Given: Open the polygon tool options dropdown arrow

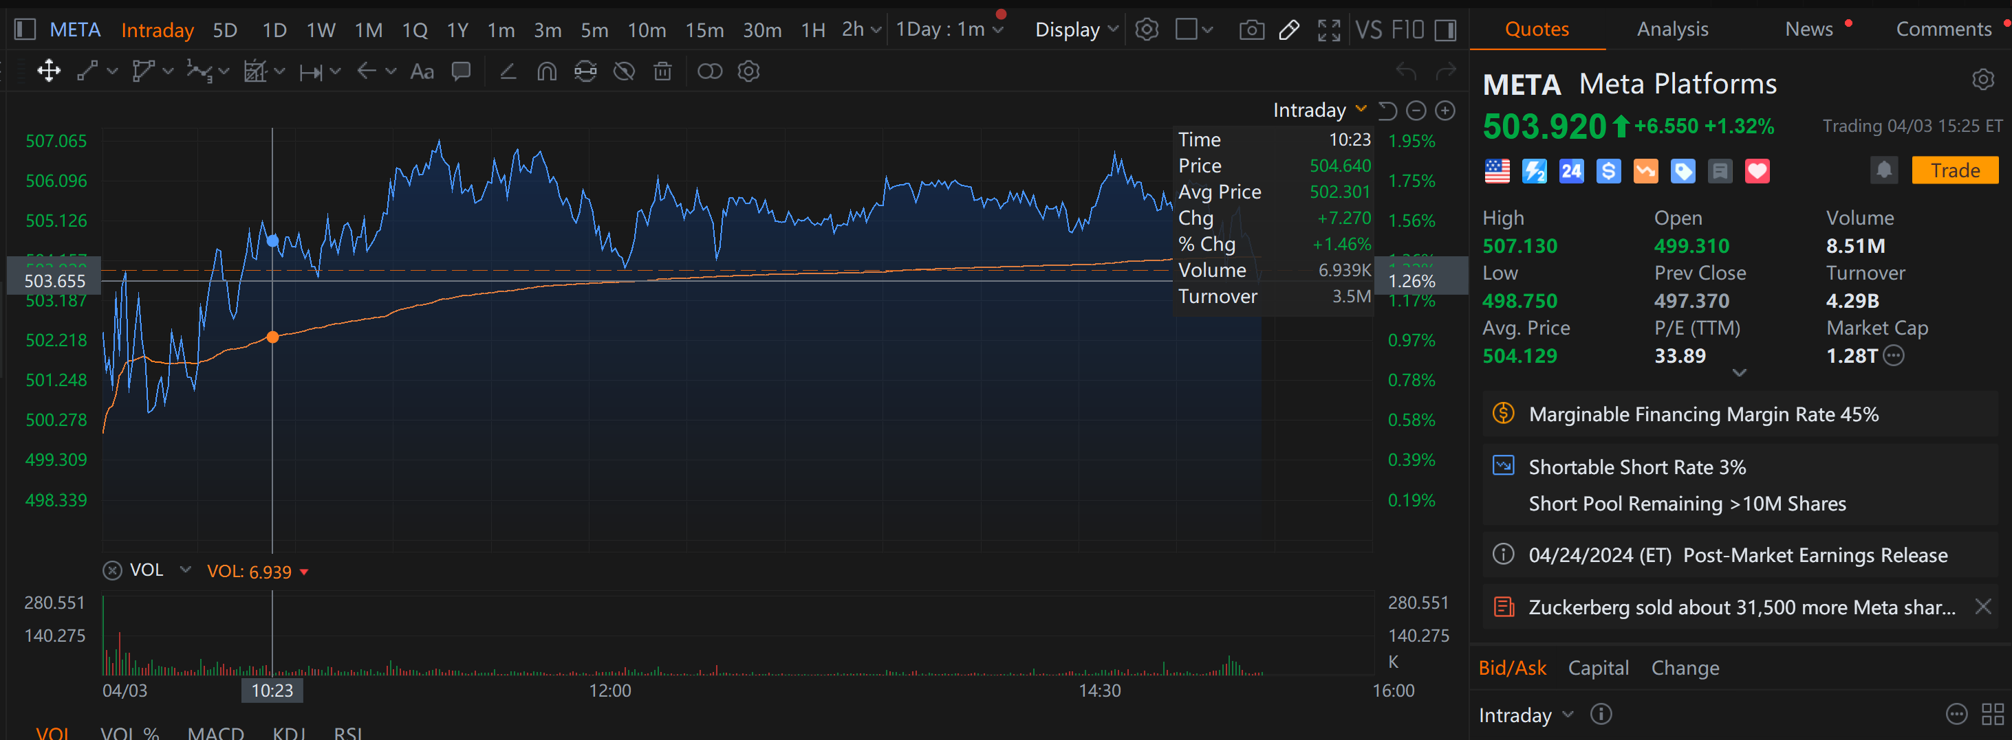Looking at the screenshot, I should (168, 72).
